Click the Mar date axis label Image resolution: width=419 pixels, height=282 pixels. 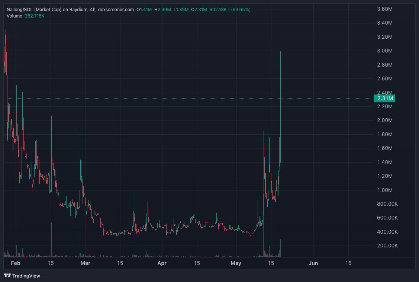pos(85,263)
